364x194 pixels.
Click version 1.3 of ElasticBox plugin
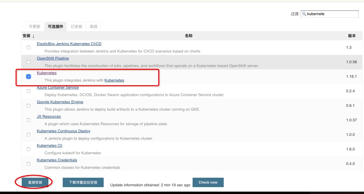349,47
